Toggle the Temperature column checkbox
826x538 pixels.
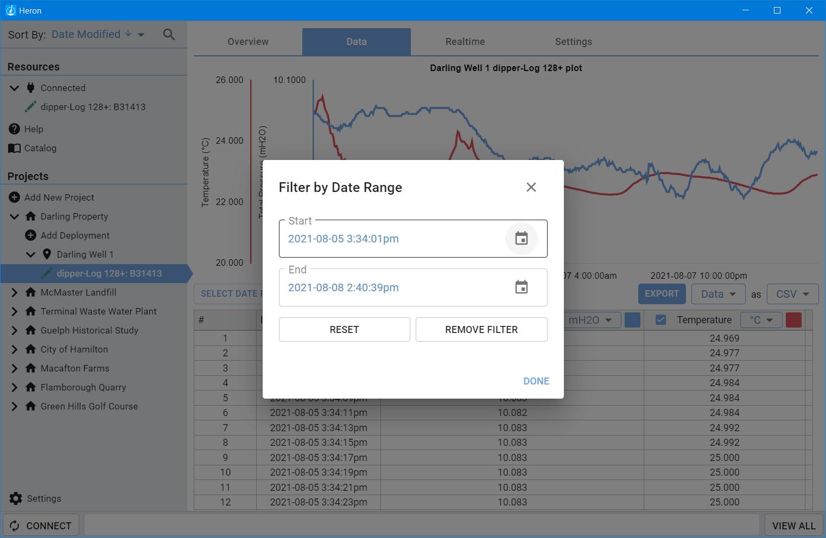click(x=660, y=320)
